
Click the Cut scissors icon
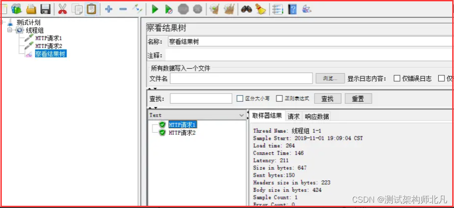(x=62, y=9)
